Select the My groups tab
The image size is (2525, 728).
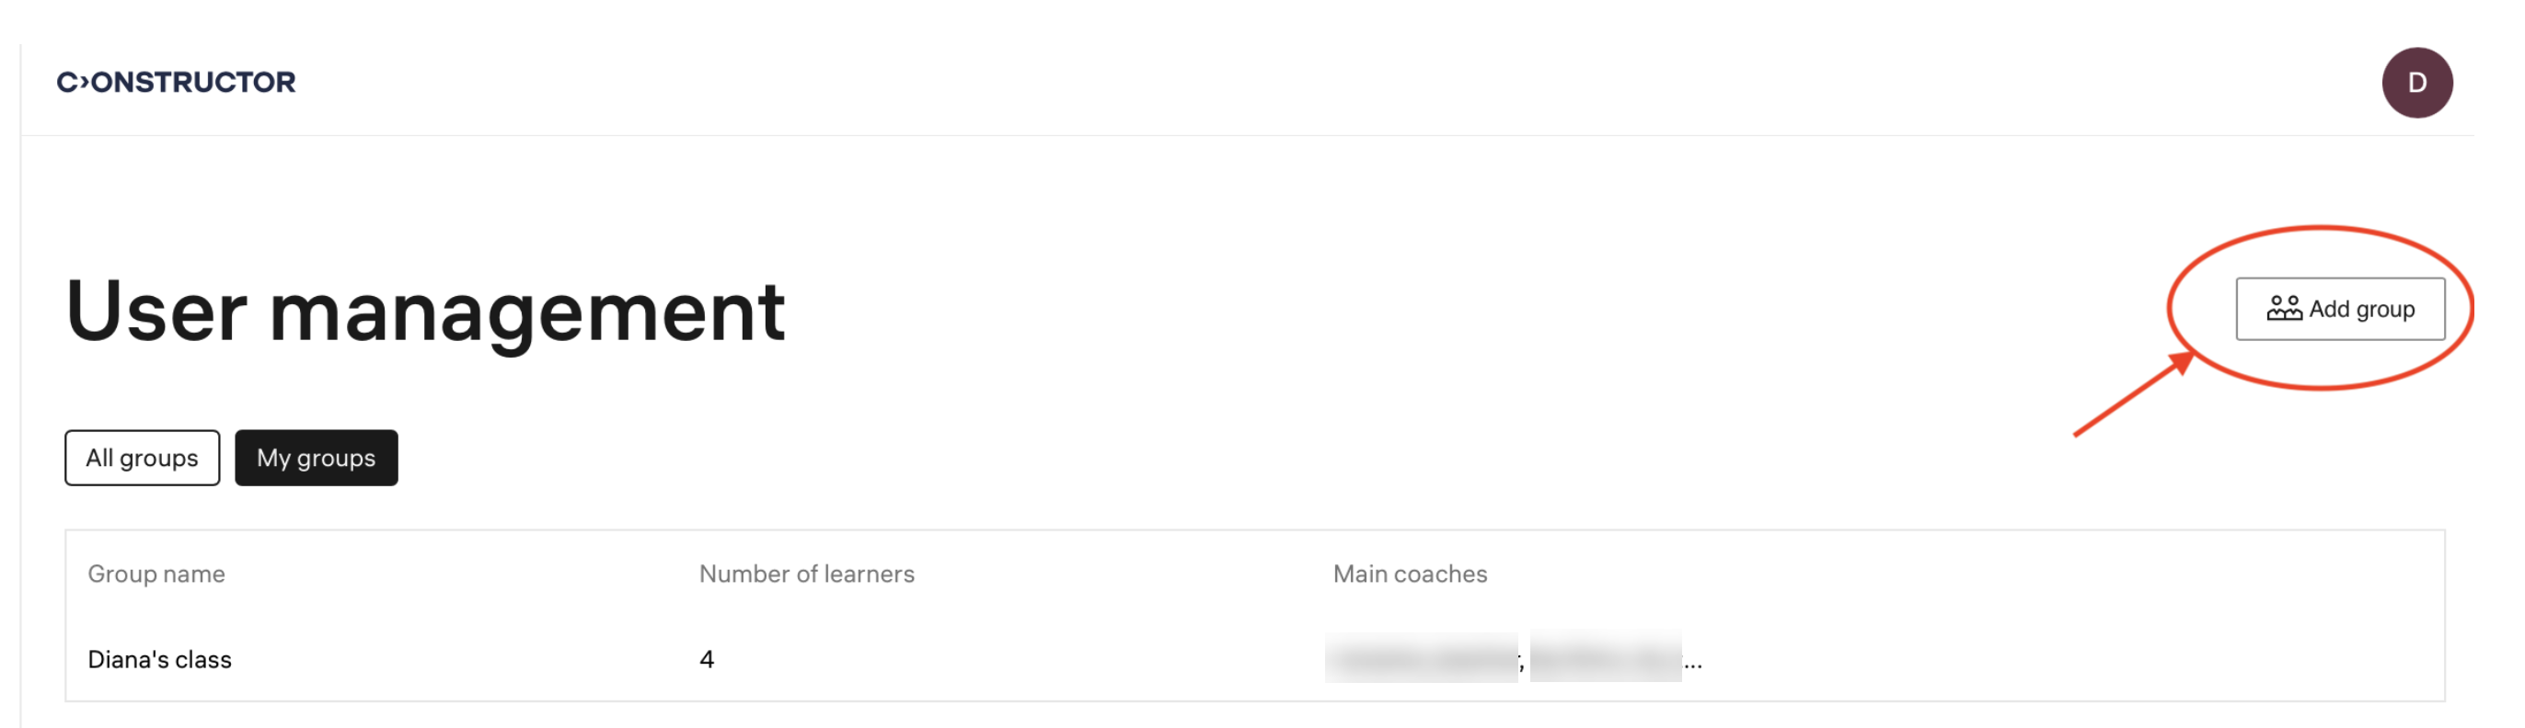click(316, 458)
